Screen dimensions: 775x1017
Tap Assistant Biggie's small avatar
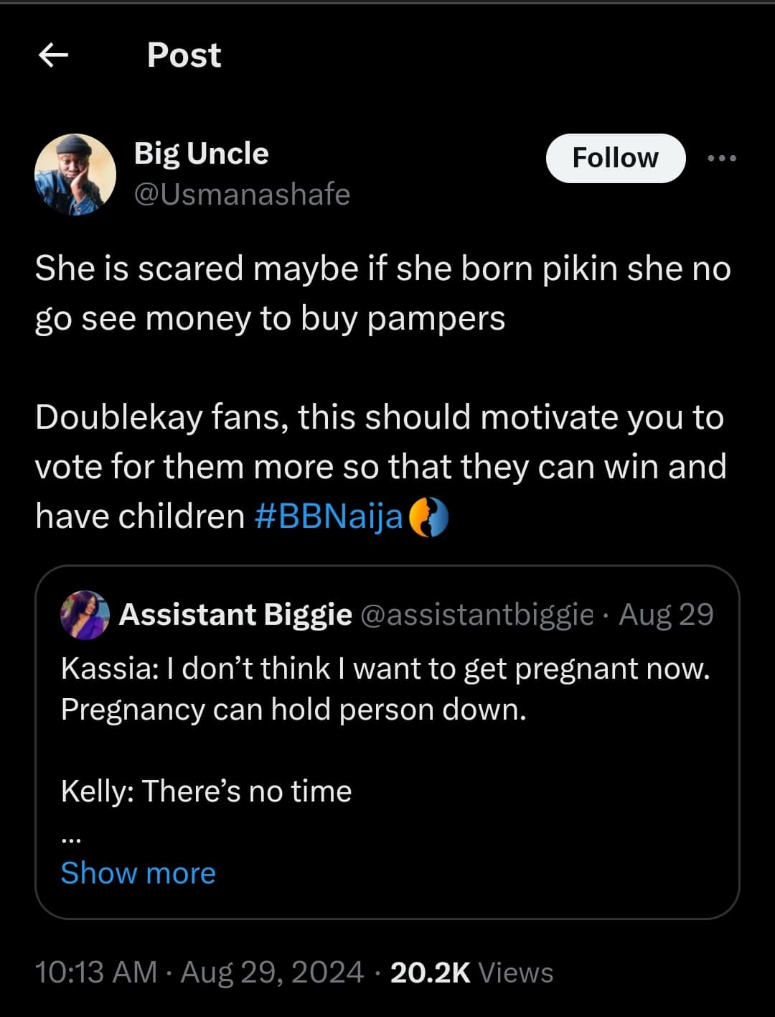pos(85,615)
